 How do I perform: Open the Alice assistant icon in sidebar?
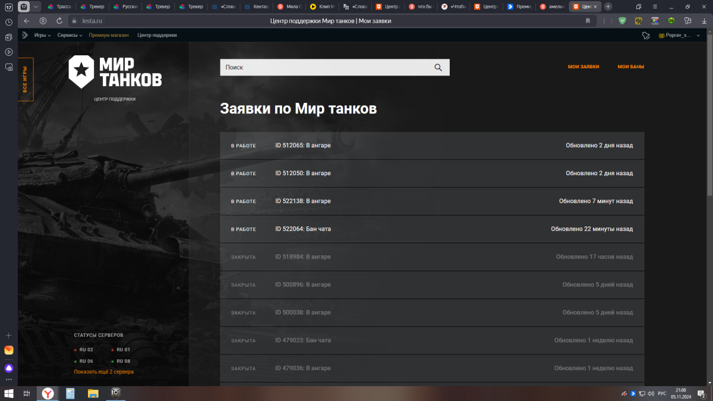click(x=9, y=368)
